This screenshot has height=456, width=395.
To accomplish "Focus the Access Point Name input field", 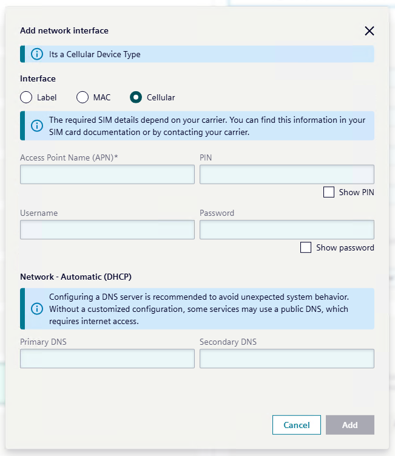I will point(107,174).
